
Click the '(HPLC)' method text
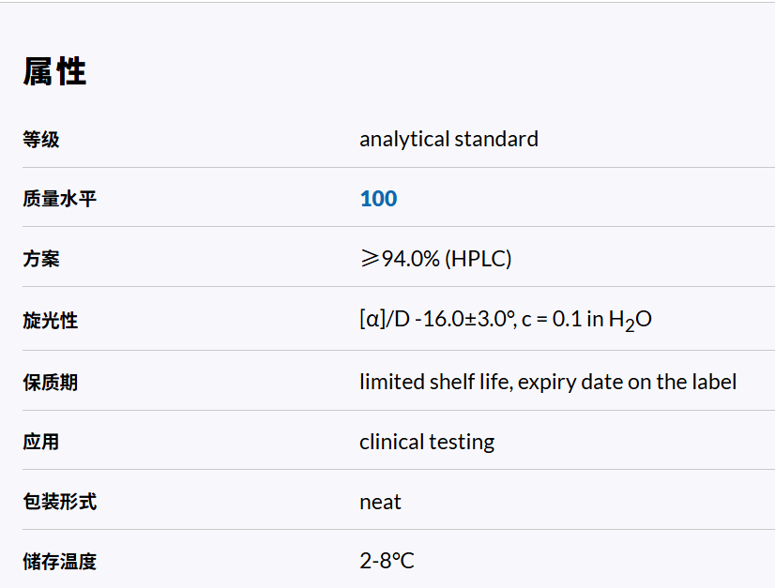coord(478,259)
